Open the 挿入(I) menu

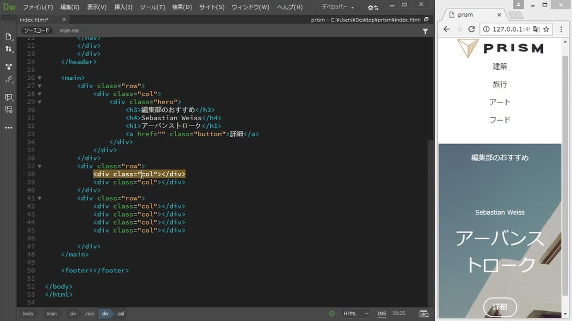[123, 7]
